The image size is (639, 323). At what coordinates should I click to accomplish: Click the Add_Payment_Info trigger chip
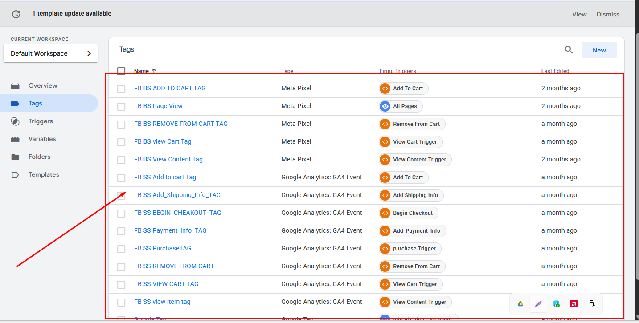[x=412, y=231]
